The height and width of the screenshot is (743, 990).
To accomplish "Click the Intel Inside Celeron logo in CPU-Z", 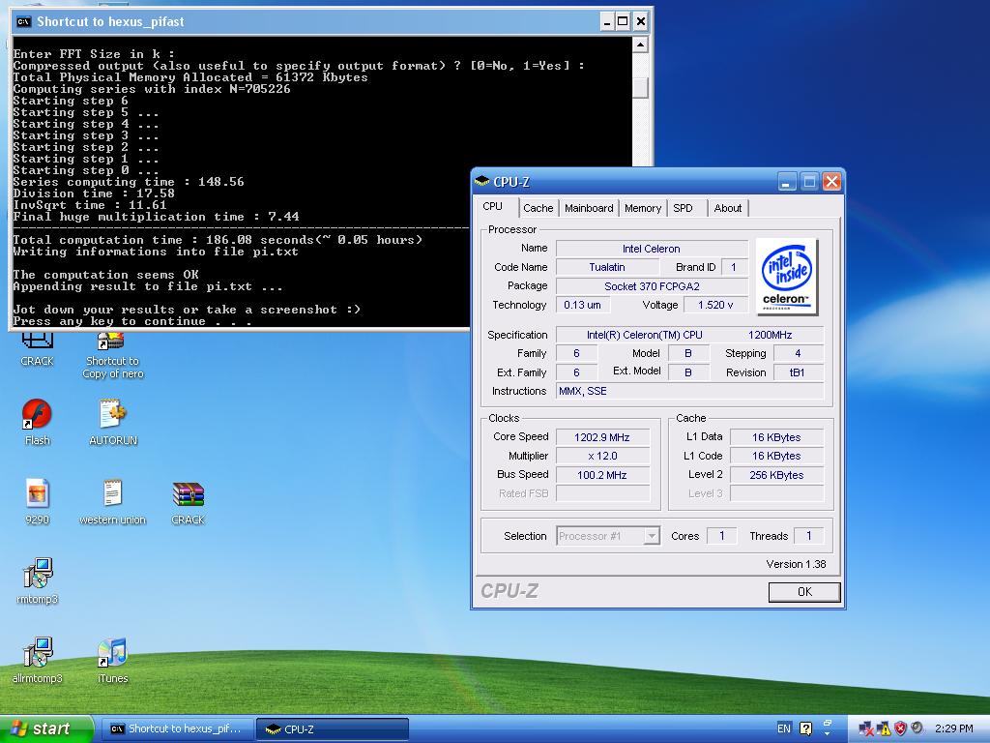I will coord(786,277).
